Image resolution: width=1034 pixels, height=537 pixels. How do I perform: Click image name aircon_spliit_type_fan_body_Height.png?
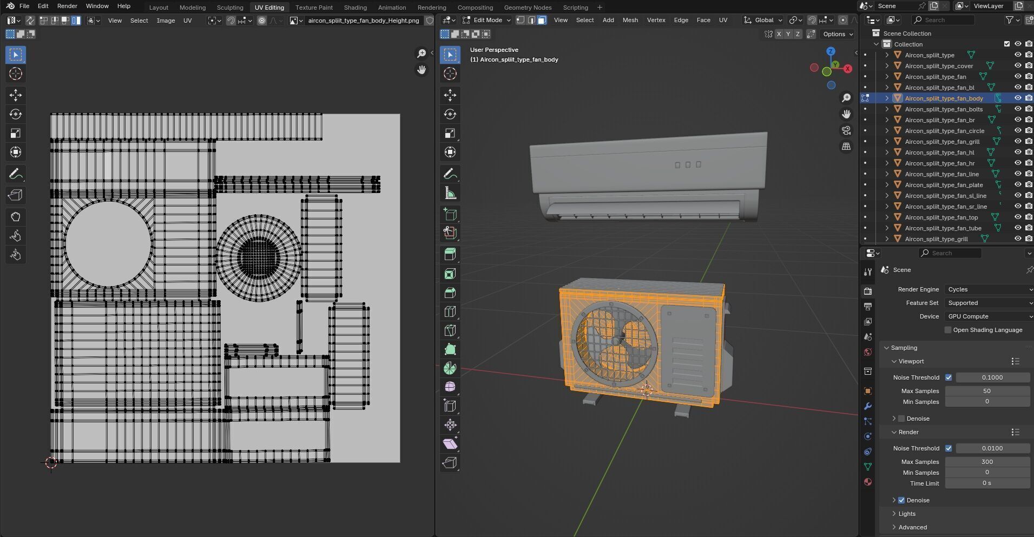pyautogui.click(x=364, y=21)
